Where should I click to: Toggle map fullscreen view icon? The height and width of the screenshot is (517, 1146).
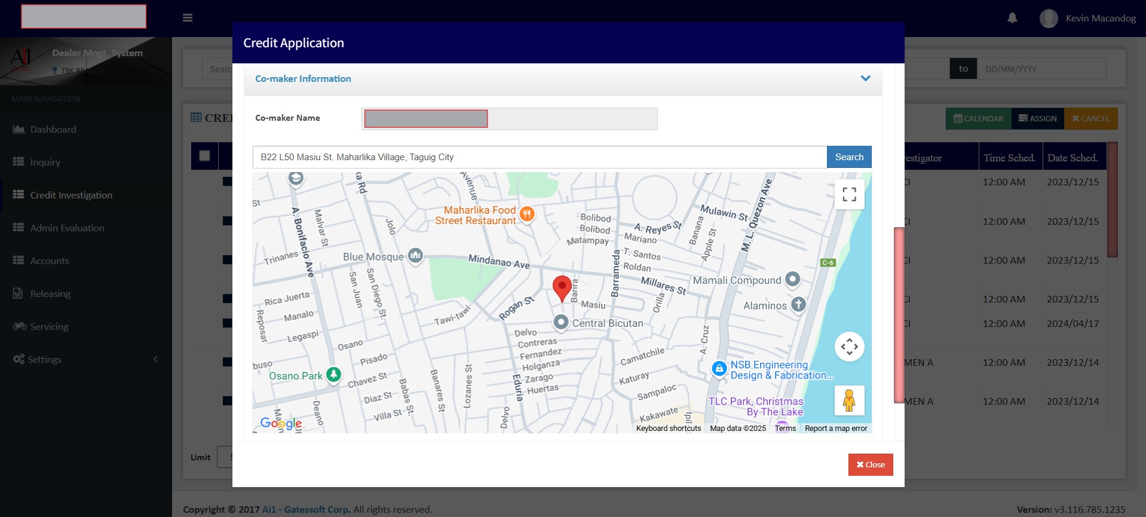coord(849,194)
